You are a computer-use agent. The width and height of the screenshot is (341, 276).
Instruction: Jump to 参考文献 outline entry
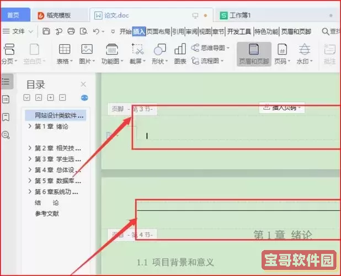(x=47, y=214)
